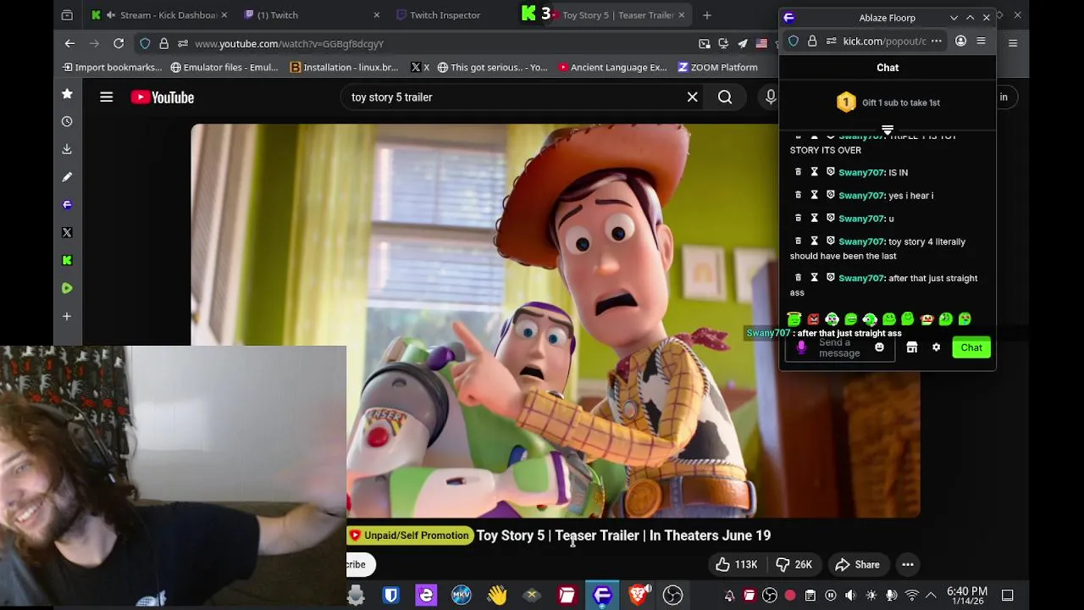This screenshot has width=1084, height=610.
Task: Click the US flag toolbar extension icon
Action: point(761,43)
